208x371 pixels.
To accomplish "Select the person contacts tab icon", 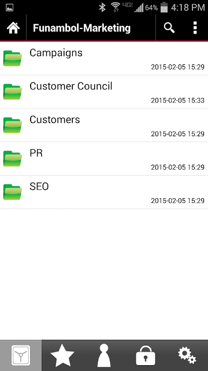I will pyautogui.click(x=104, y=355).
